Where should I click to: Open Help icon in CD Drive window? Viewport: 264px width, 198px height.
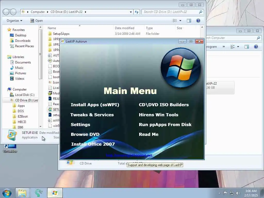coord(198,21)
